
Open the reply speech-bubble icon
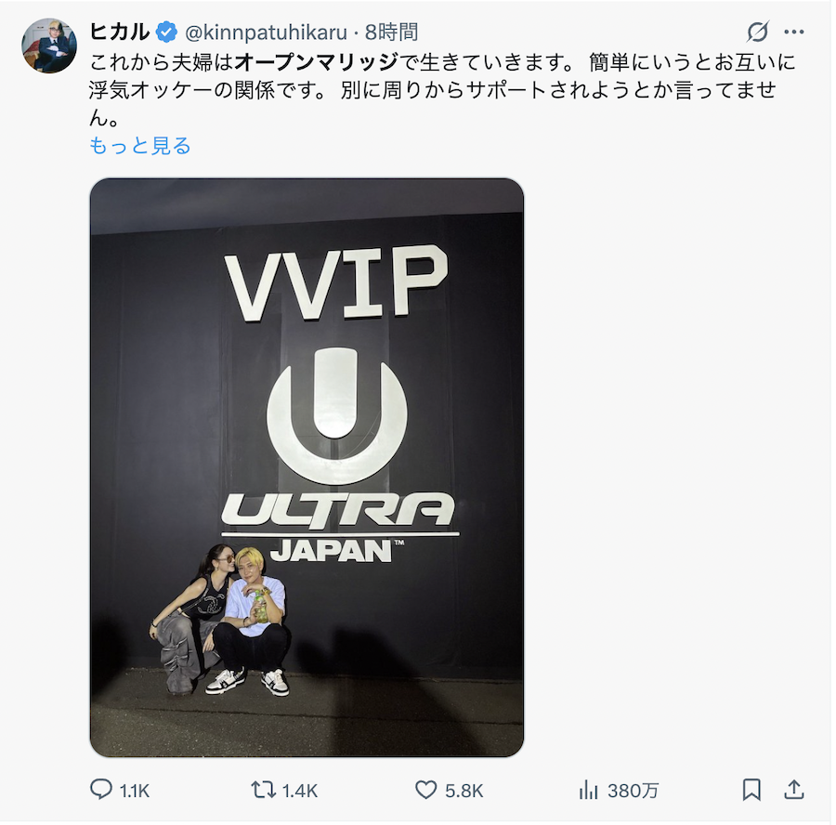click(100, 789)
